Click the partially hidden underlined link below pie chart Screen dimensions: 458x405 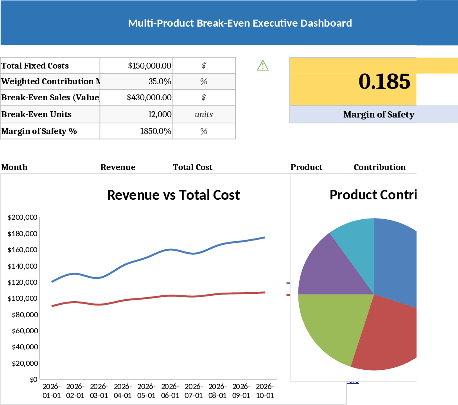(x=352, y=381)
